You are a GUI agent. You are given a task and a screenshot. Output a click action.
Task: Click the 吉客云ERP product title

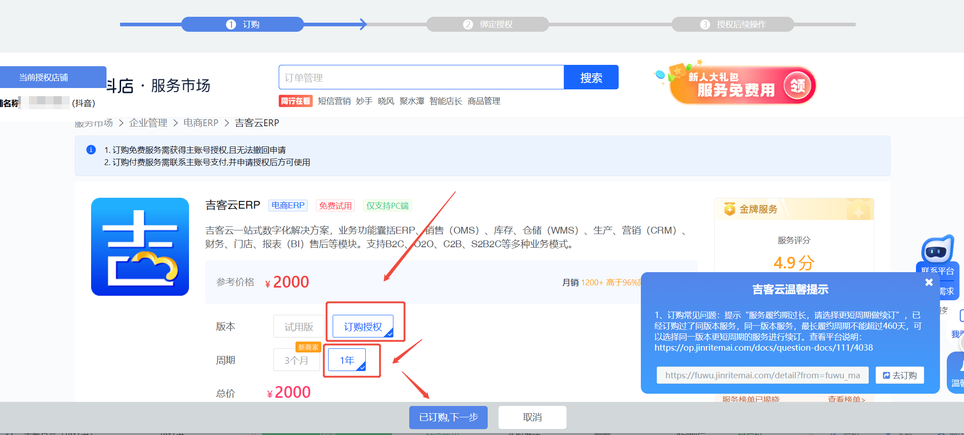tap(233, 205)
